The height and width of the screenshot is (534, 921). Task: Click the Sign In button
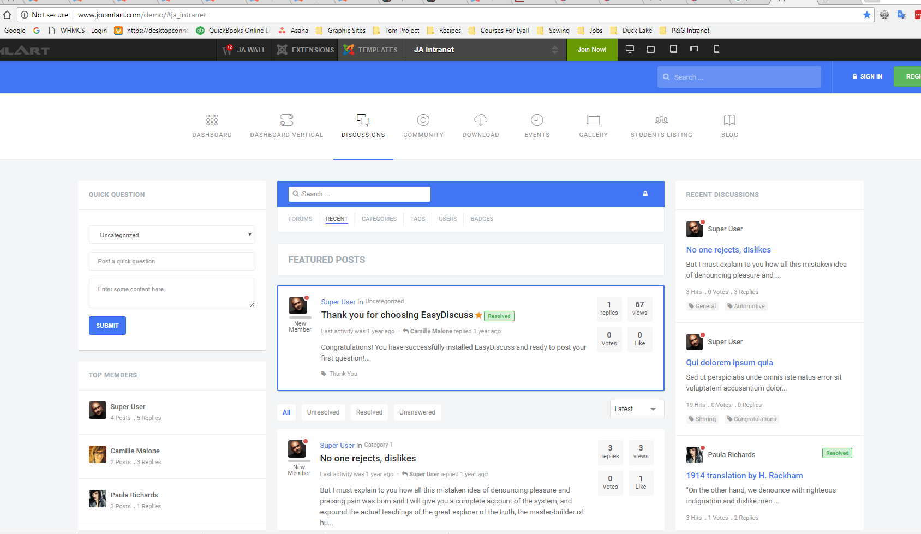[x=867, y=76]
